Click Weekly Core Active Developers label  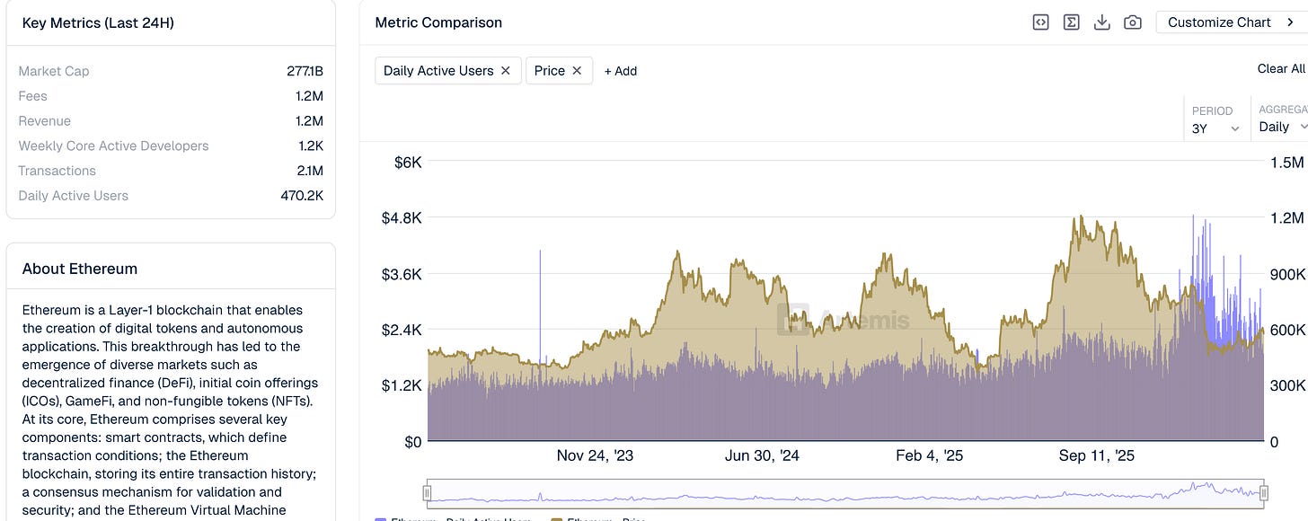[113, 146]
